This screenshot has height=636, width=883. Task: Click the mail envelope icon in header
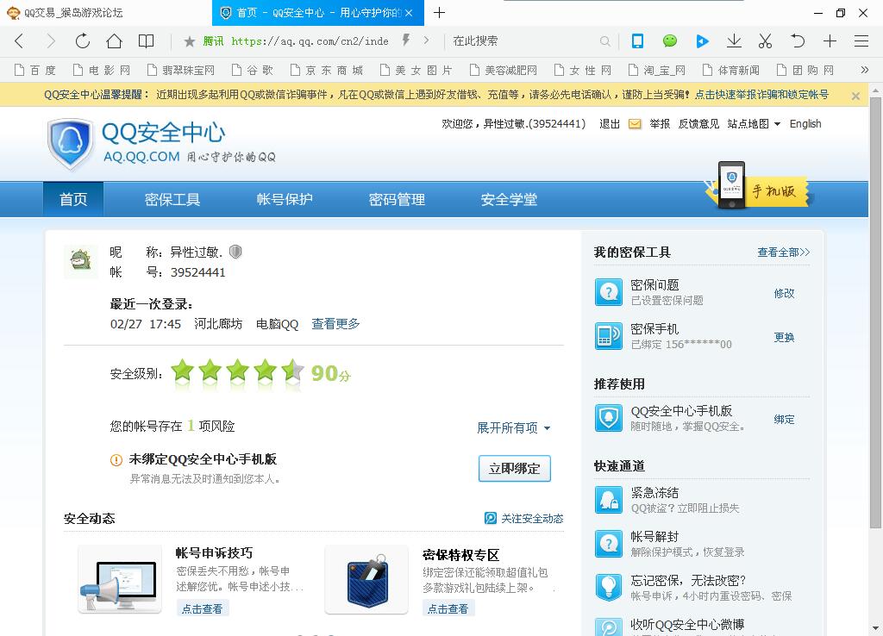pos(635,124)
